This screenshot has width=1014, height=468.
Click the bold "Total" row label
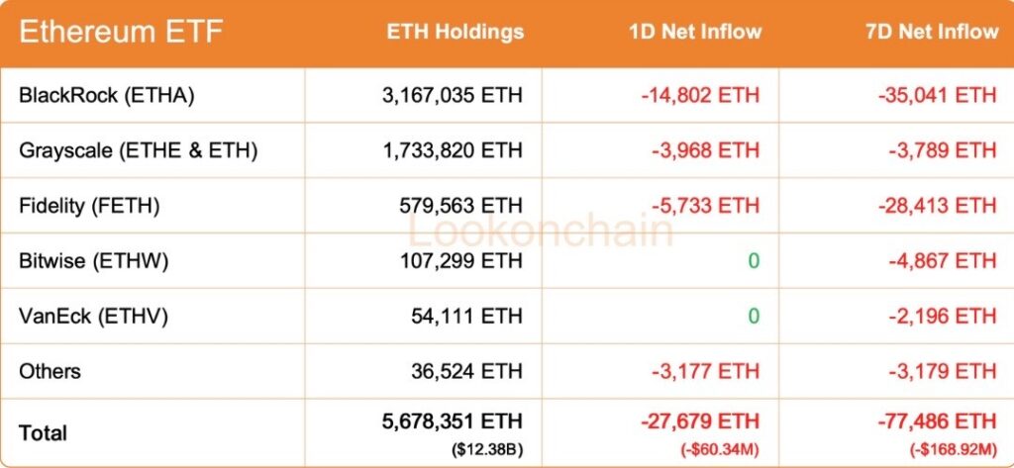tap(44, 432)
